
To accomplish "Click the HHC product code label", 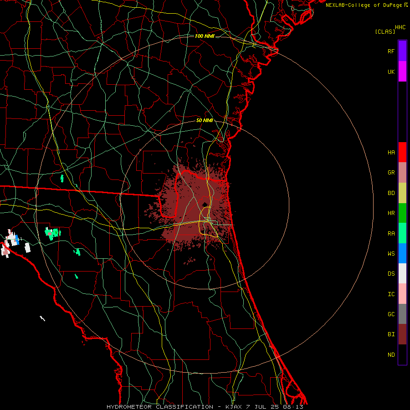I will click(x=400, y=27).
